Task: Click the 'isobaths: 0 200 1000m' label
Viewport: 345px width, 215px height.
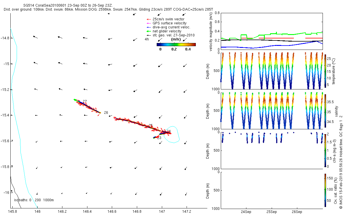Action: pos(34,200)
